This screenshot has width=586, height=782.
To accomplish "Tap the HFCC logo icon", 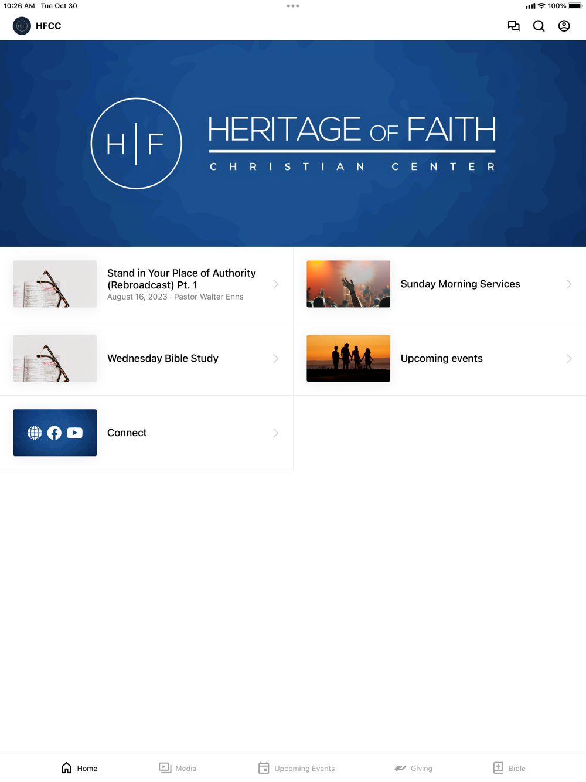I will tap(22, 26).
